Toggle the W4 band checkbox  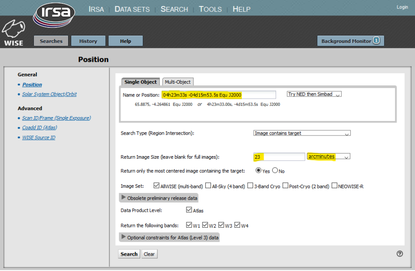click(x=238, y=225)
